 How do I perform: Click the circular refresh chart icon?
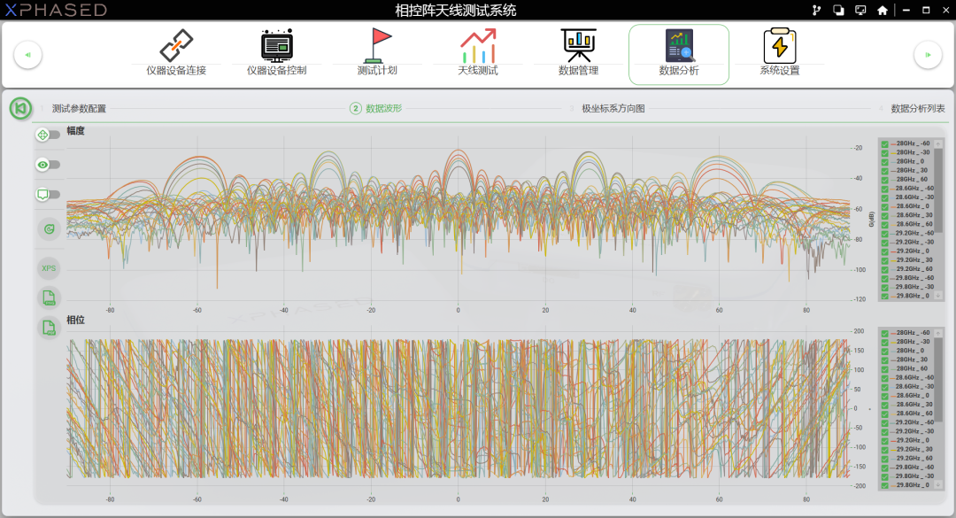[x=49, y=229]
